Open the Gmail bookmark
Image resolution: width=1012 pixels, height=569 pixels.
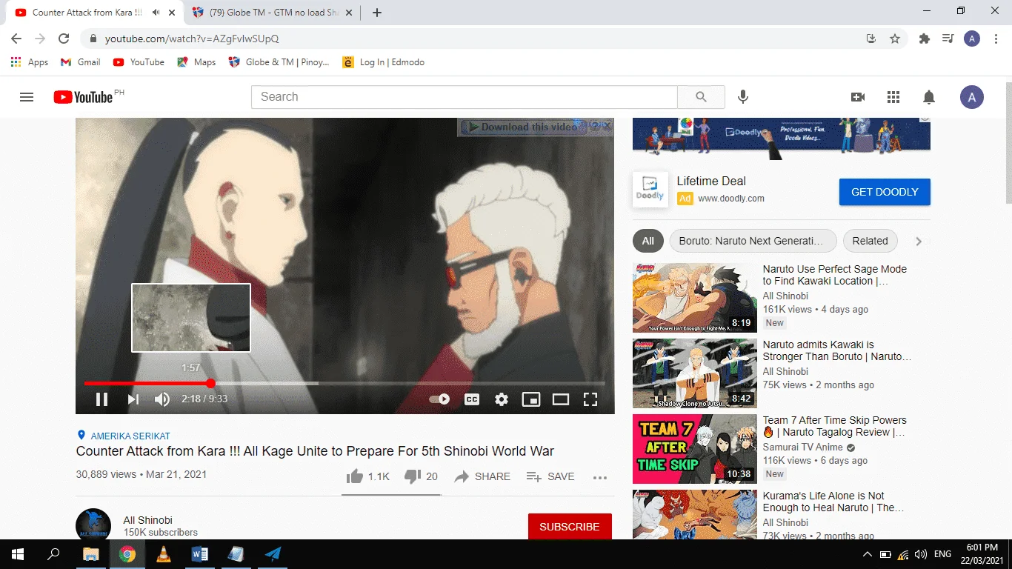pos(80,62)
